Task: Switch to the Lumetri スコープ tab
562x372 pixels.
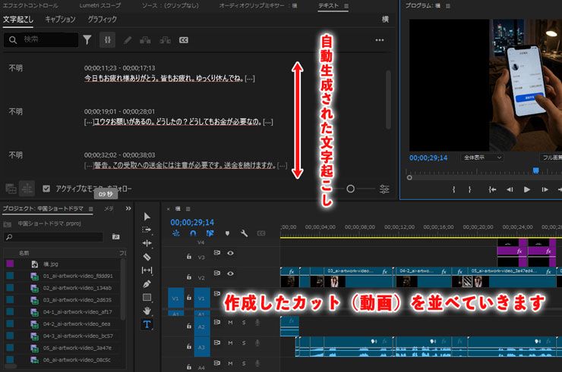Action: (100, 6)
